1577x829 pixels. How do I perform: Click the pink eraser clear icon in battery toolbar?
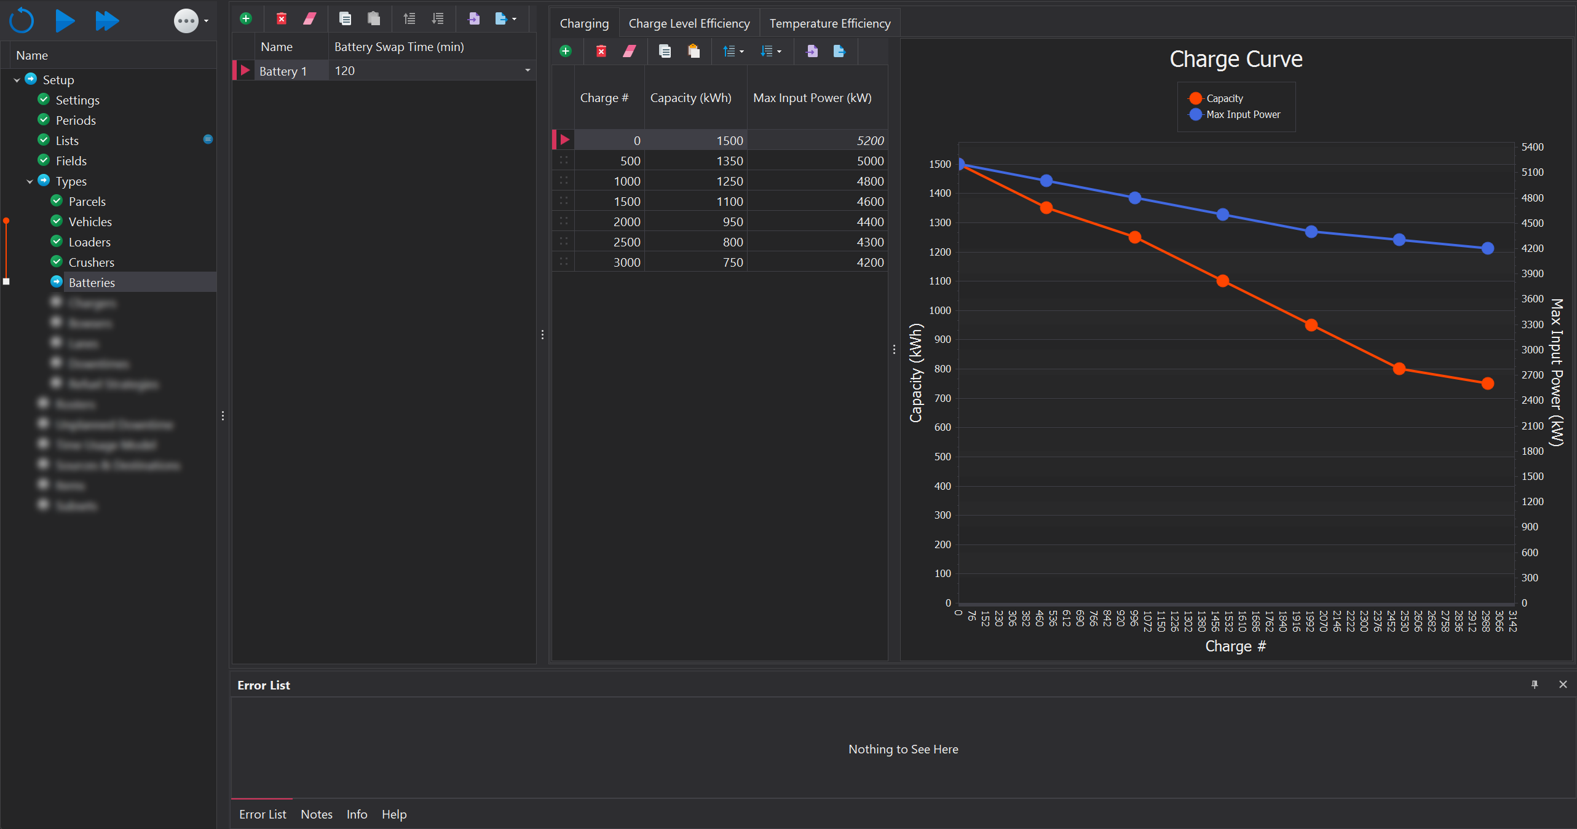tap(310, 18)
